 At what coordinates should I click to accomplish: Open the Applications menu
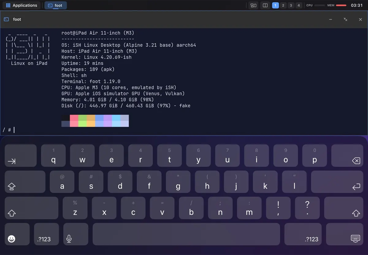(21, 5)
